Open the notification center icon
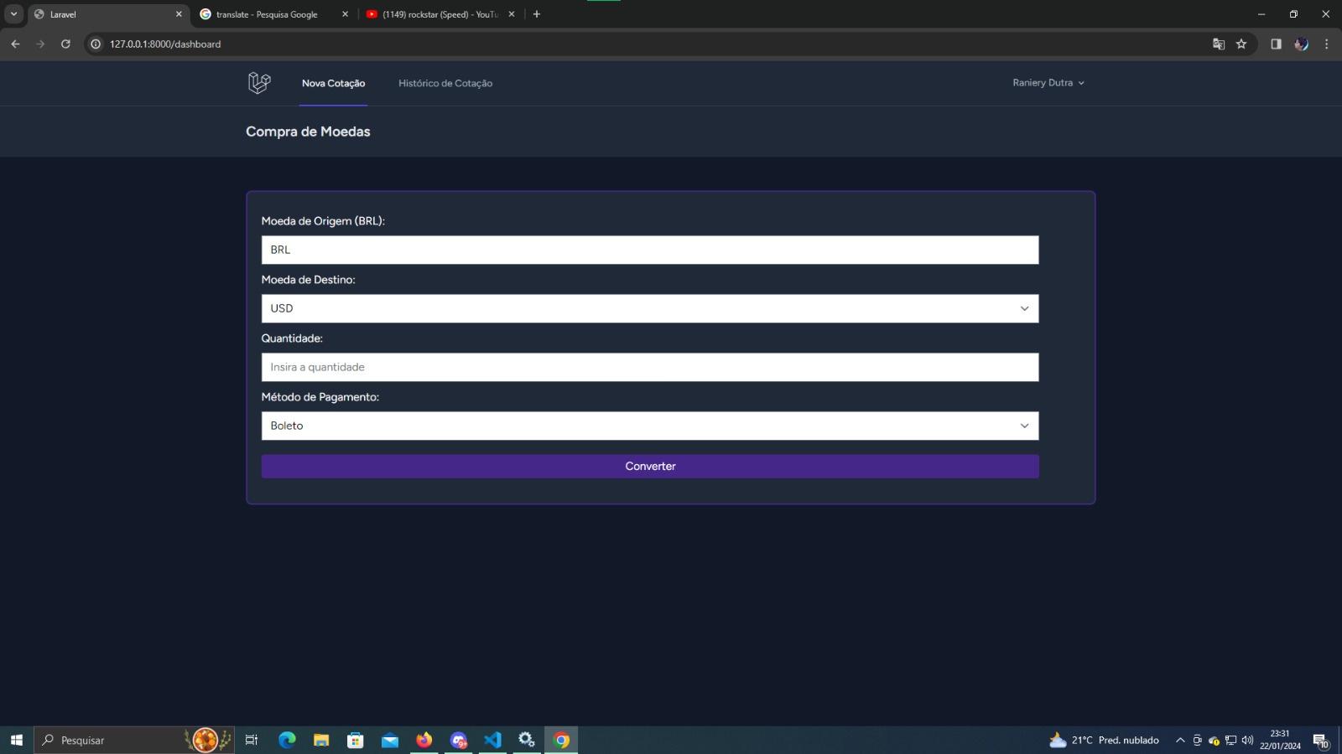Screen dimensions: 1342x754 tap(1320, 741)
